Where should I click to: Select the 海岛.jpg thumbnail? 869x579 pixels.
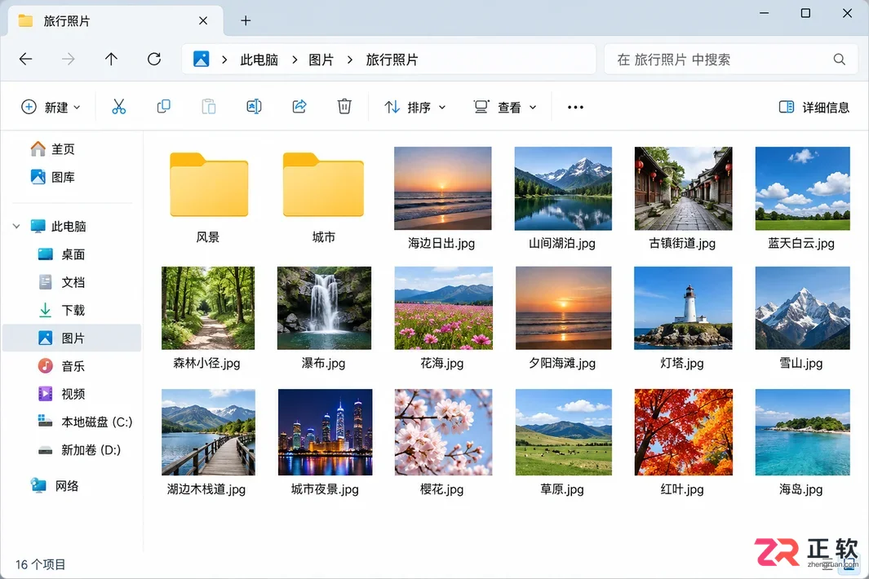802,432
